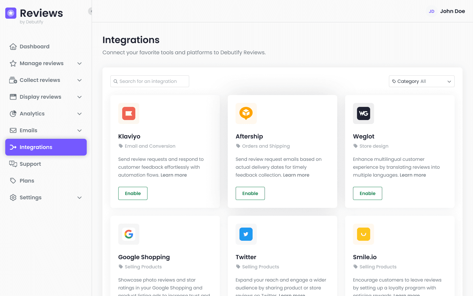Open Learn more link for Weglot
Screen dimensions: 473x296
click(413, 175)
